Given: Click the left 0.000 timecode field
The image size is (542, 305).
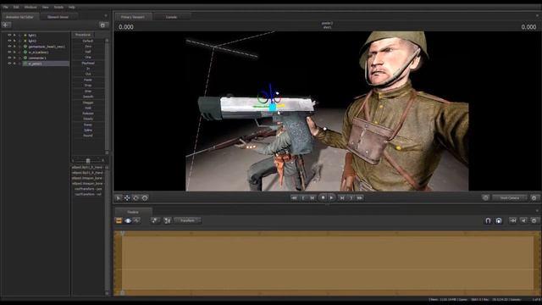Looking at the screenshot, I should click(x=126, y=27).
